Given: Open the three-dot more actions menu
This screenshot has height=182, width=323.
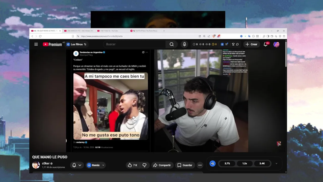Looking at the screenshot, I should pyautogui.click(x=200, y=165).
